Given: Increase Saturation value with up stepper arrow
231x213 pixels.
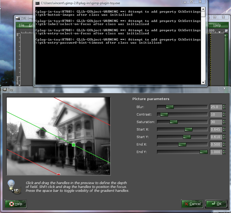Looking at the screenshot, I should coord(224,120).
